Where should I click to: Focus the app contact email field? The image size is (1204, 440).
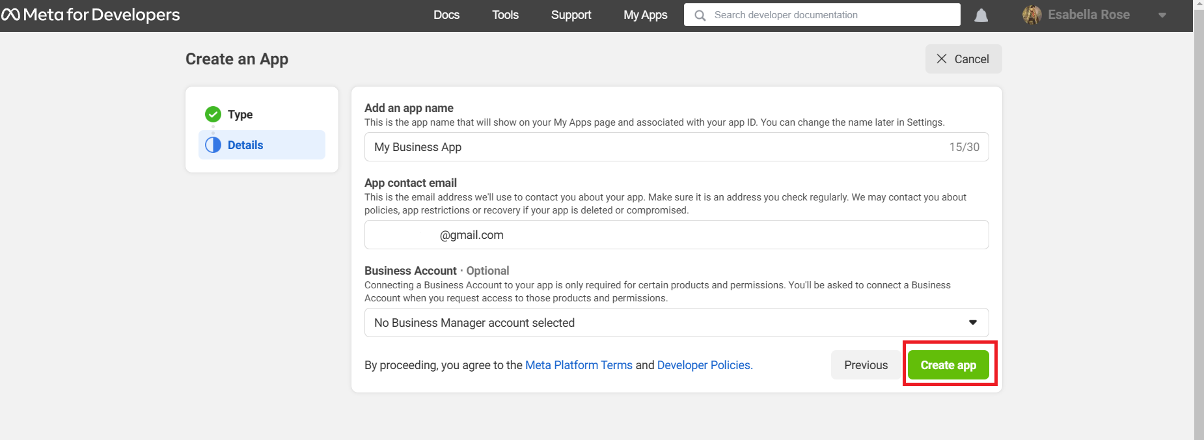point(676,235)
